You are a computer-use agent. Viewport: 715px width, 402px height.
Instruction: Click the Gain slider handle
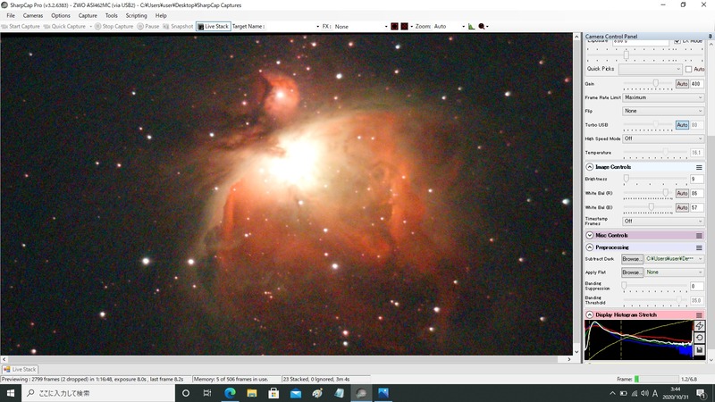(655, 83)
